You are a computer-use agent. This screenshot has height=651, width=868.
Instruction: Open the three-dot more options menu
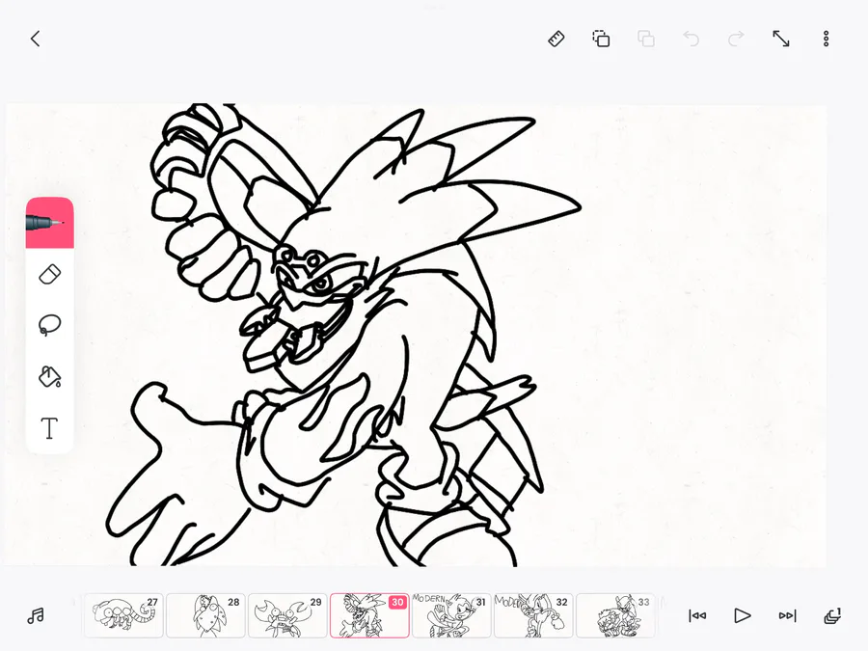click(x=826, y=39)
